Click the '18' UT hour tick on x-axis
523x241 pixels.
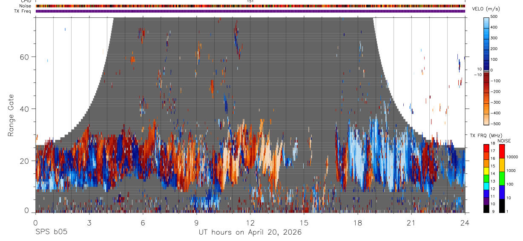(x=357, y=223)
